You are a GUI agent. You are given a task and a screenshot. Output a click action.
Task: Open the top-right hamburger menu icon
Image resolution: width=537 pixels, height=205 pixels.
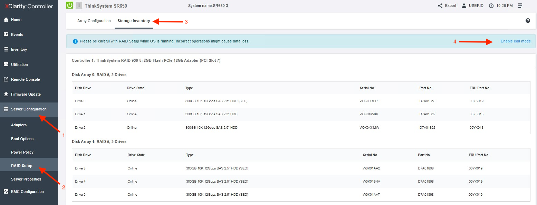point(520,6)
